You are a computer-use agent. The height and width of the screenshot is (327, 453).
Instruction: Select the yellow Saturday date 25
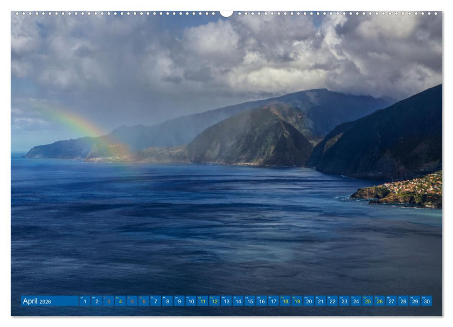[367, 302]
